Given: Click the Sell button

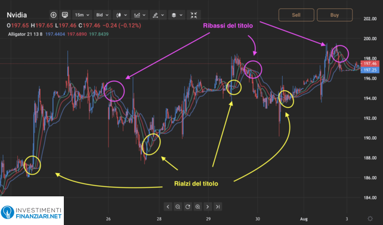Looking at the screenshot, I should [296, 15].
